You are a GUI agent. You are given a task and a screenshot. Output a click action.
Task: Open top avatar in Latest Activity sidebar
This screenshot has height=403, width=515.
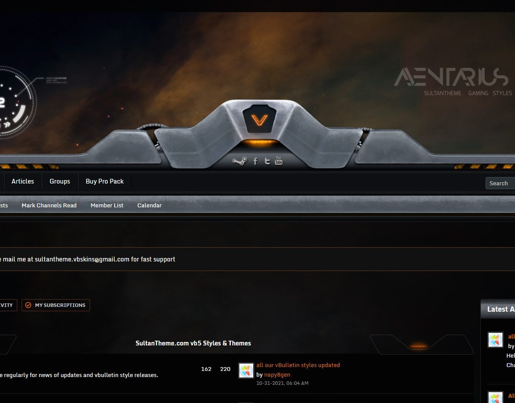[x=495, y=340]
